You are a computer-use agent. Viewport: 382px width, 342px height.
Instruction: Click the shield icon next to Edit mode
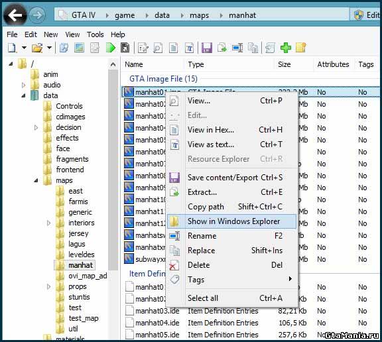pos(358,15)
